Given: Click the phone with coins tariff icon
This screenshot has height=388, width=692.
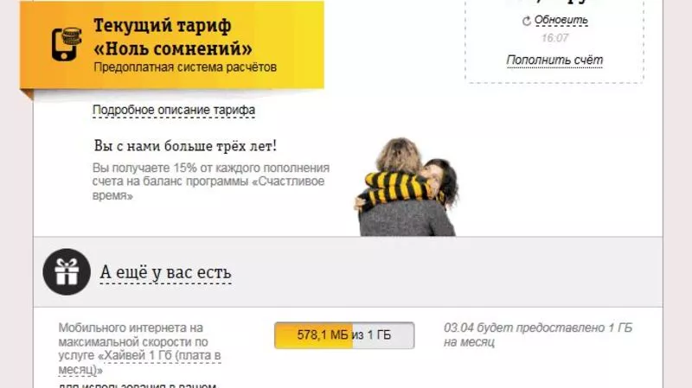Looking at the screenshot, I should [x=67, y=44].
